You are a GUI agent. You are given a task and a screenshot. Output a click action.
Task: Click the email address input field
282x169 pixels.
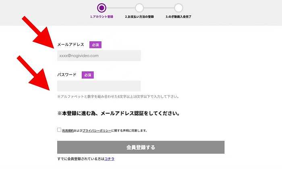point(99,56)
